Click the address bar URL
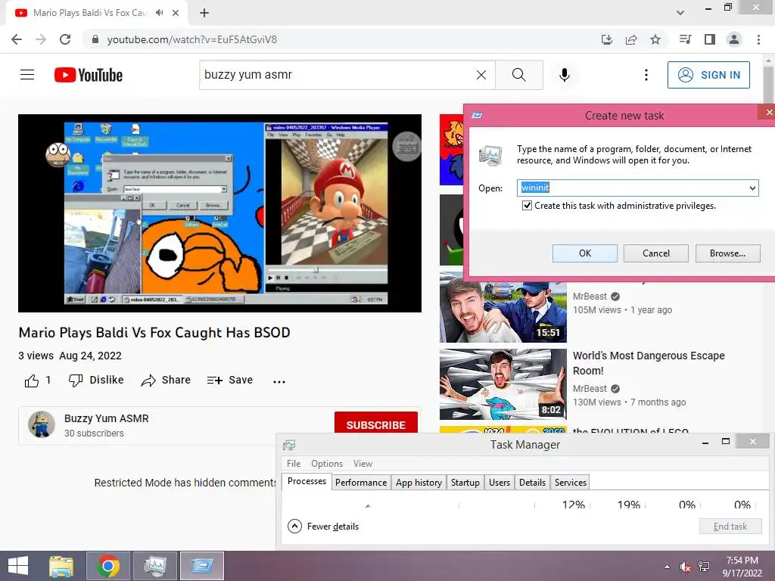775x581 pixels. point(191,39)
